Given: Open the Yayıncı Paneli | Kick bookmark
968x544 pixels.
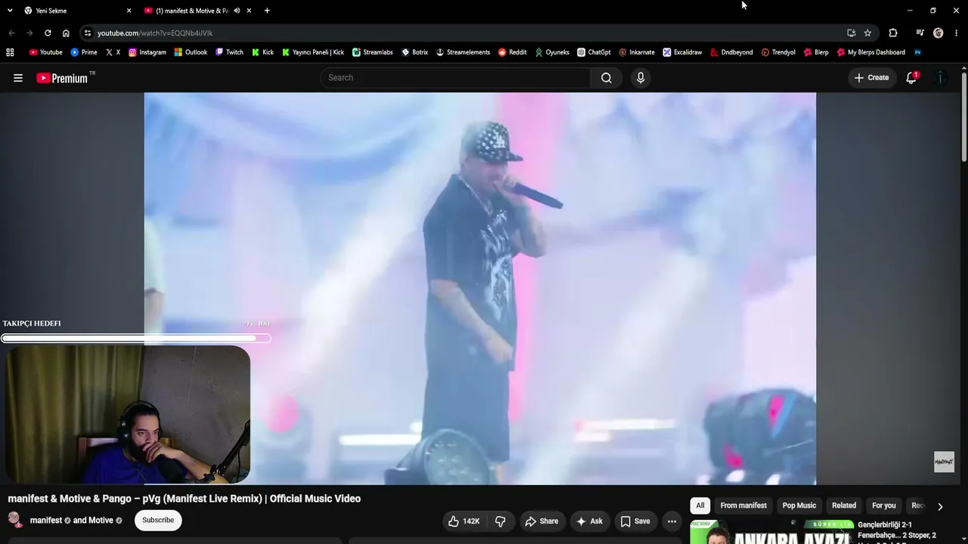Looking at the screenshot, I should tap(312, 52).
